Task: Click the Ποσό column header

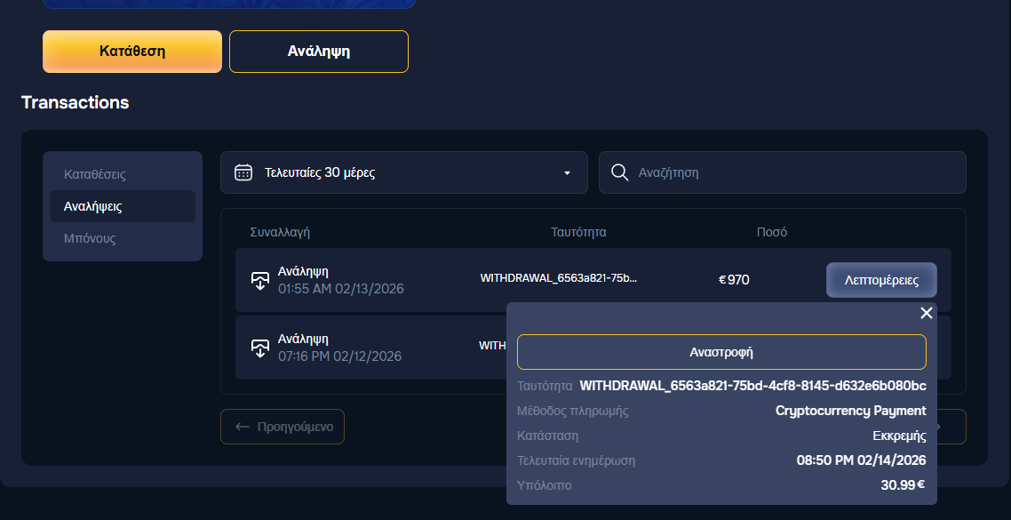Action: pyautogui.click(x=771, y=232)
